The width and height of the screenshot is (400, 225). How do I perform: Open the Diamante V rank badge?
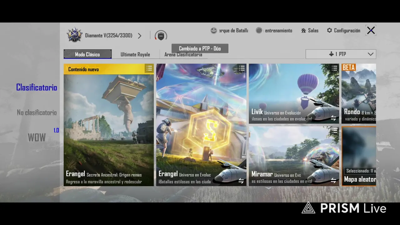point(74,35)
